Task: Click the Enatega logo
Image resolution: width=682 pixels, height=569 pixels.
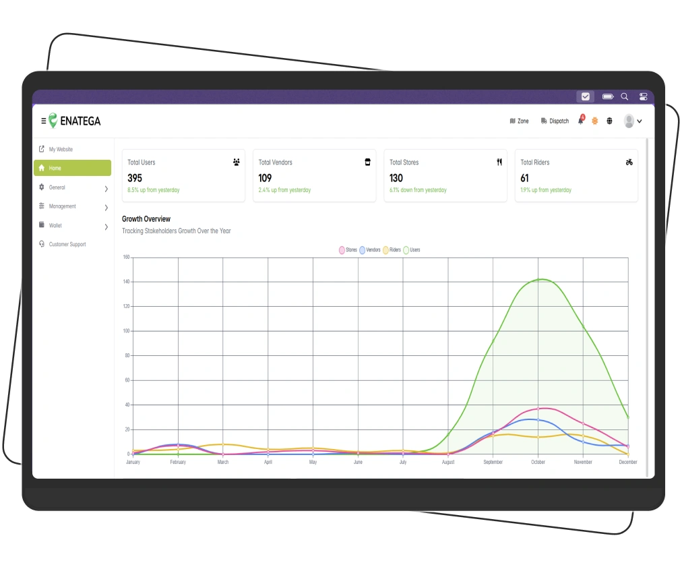Action: click(x=75, y=121)
